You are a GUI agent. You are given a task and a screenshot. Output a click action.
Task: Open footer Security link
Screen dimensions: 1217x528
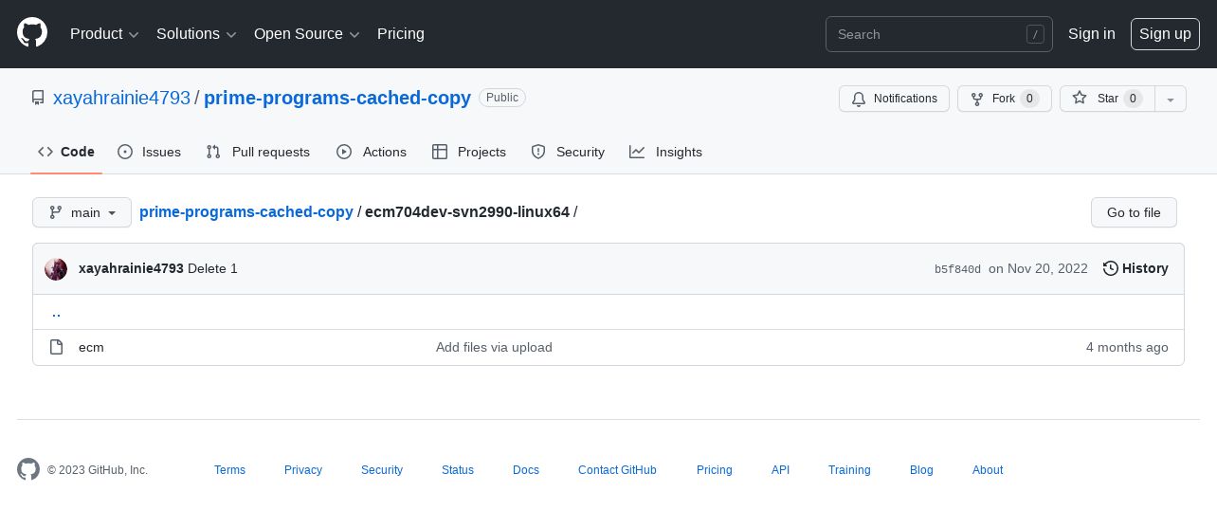tap(382, 470)
